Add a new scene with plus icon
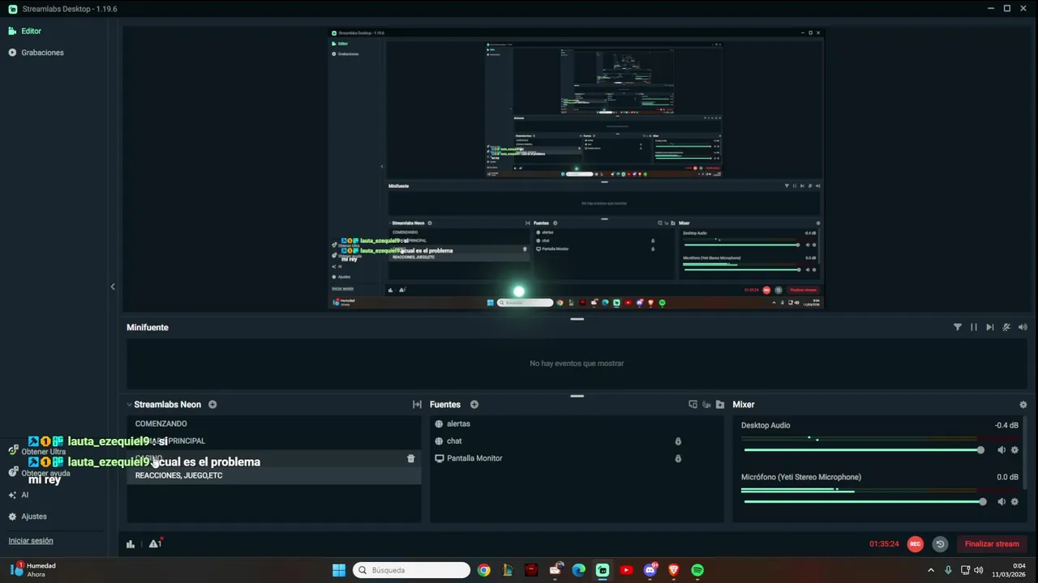Image resolution: width=1038 pixels, height=583 pixels. [x=212, y=404]
